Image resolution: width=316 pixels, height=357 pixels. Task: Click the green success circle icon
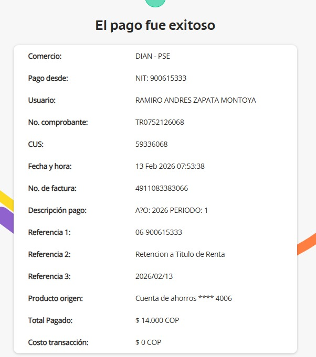[155, 3]
